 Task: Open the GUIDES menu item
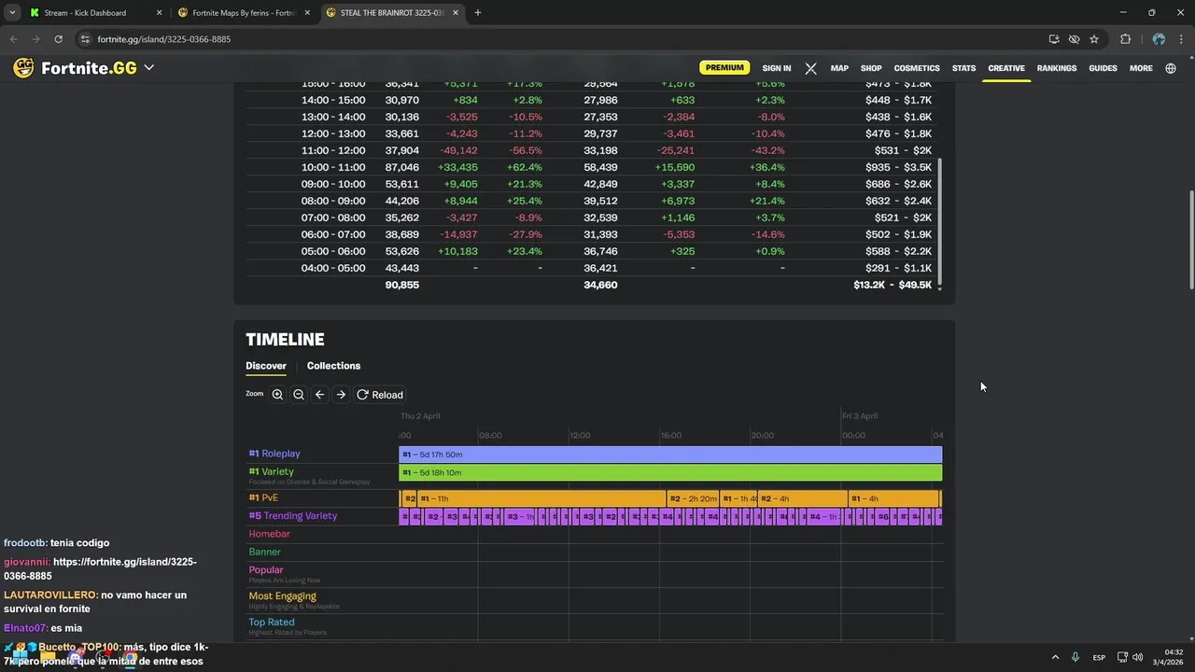point(1103,68)
